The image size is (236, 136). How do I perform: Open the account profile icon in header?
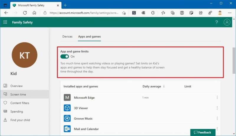click(x=227, y=22)
